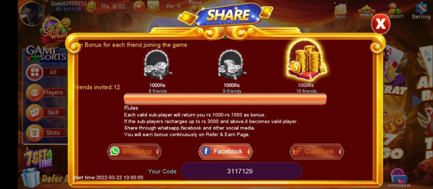The width and height of the screenshot is (433, 189).
Task: Share invite via Facebook button
Action: [x=225, y=151]
